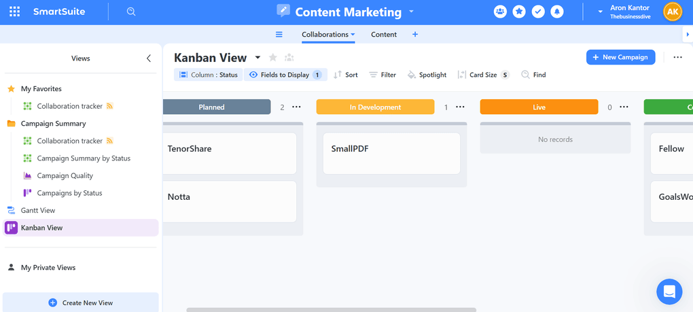Click the Content Marketing solution chat-pencil icon
Image resolution: width=693 pixels, height=312 pixels.
(x=283, y=11)
